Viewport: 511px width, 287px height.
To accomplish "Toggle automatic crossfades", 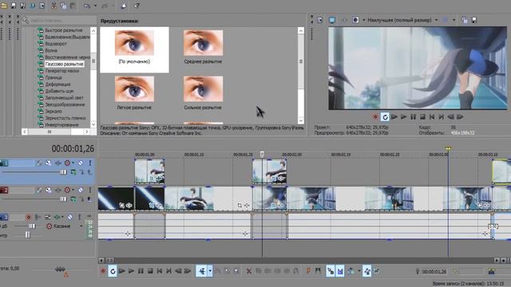I will click(340, 271).
